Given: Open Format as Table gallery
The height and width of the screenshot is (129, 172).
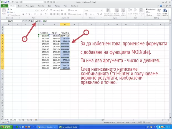Looking at the screenshot, I should (117, 12).
